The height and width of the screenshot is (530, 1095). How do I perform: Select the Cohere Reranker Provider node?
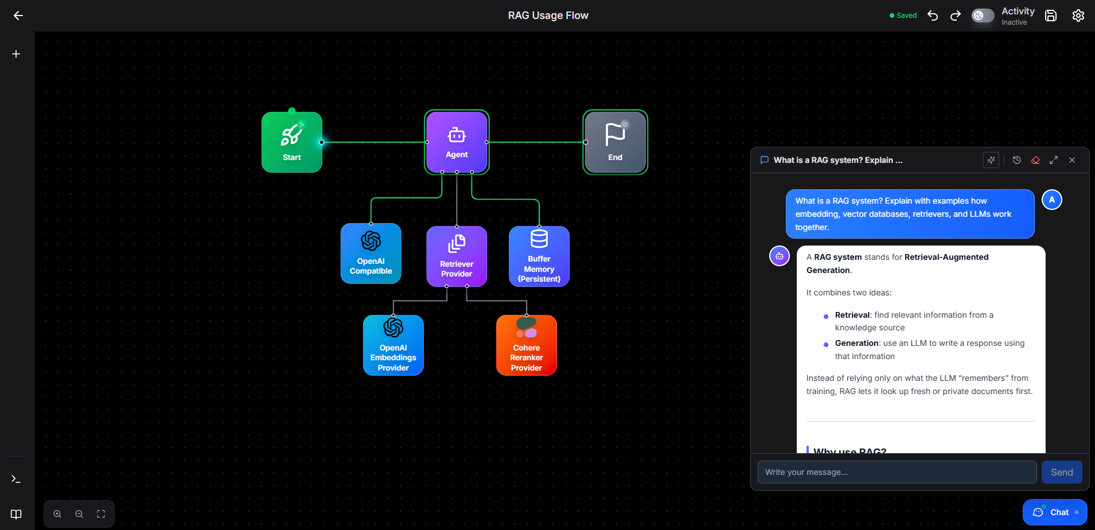tap(527, 345)
